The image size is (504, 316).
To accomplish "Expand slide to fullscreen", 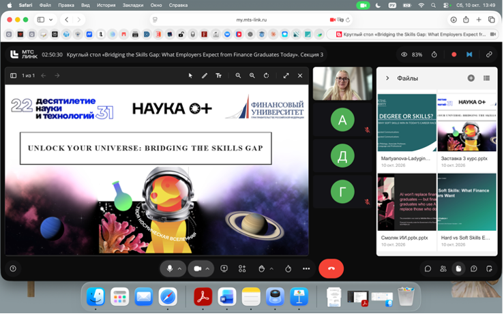I will [x=286, y=76].
